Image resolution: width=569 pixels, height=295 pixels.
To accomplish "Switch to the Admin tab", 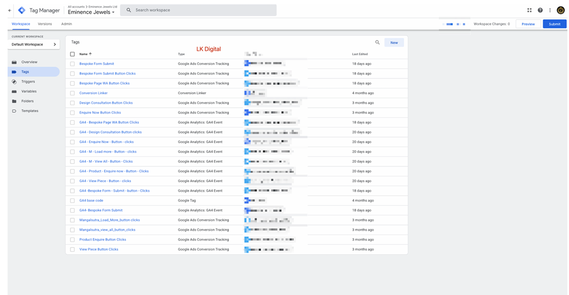I will tap(66, 24).
